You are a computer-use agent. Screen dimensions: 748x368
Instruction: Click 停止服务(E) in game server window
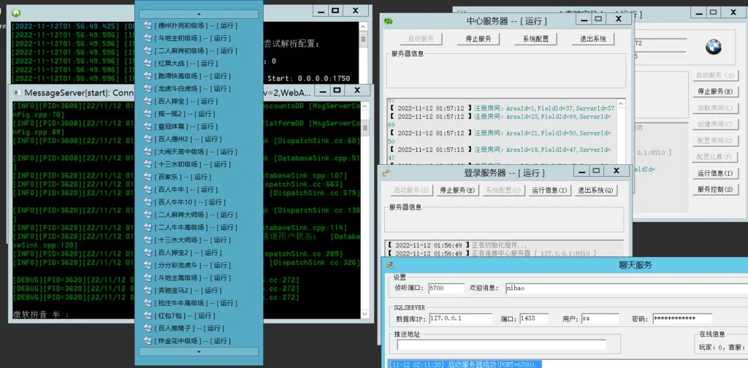[x=715, y=91]
